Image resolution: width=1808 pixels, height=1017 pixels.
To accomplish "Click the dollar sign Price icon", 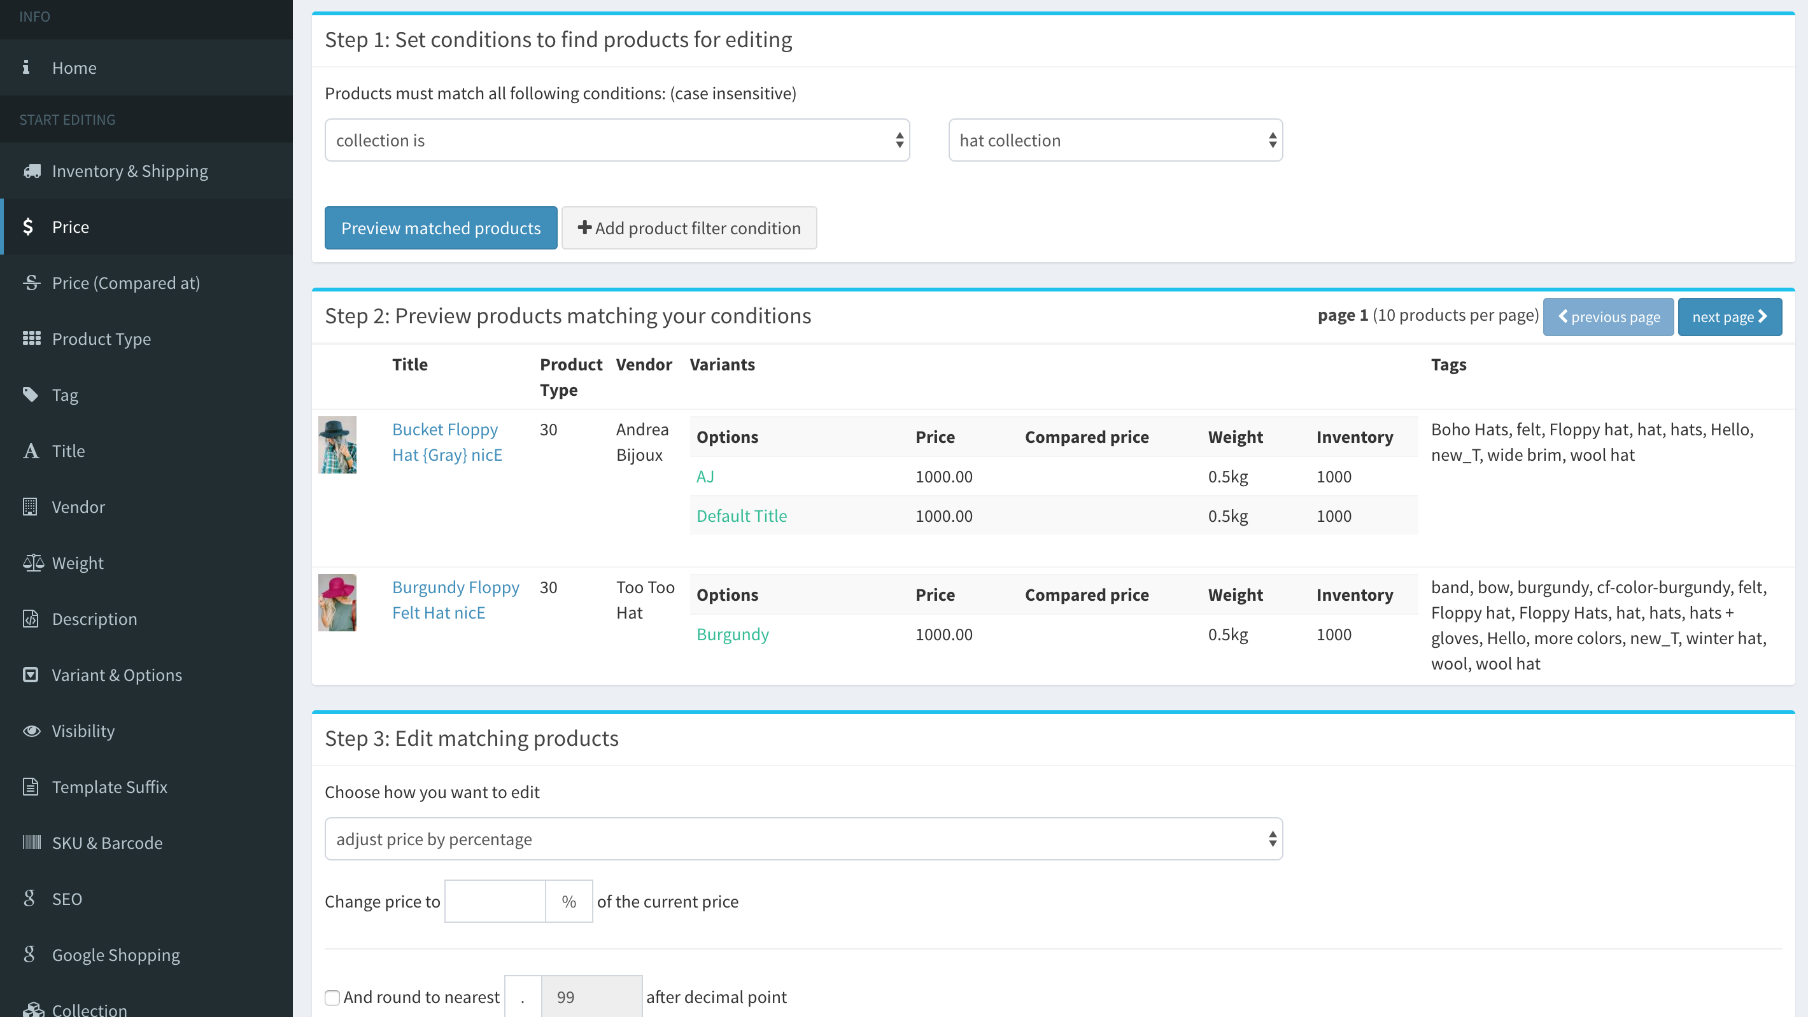I will pyautogui.click(x=28, y=227).
